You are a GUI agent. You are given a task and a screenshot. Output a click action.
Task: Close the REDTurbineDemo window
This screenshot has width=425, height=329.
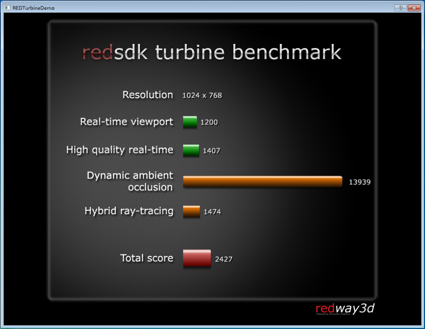[414, 8]
